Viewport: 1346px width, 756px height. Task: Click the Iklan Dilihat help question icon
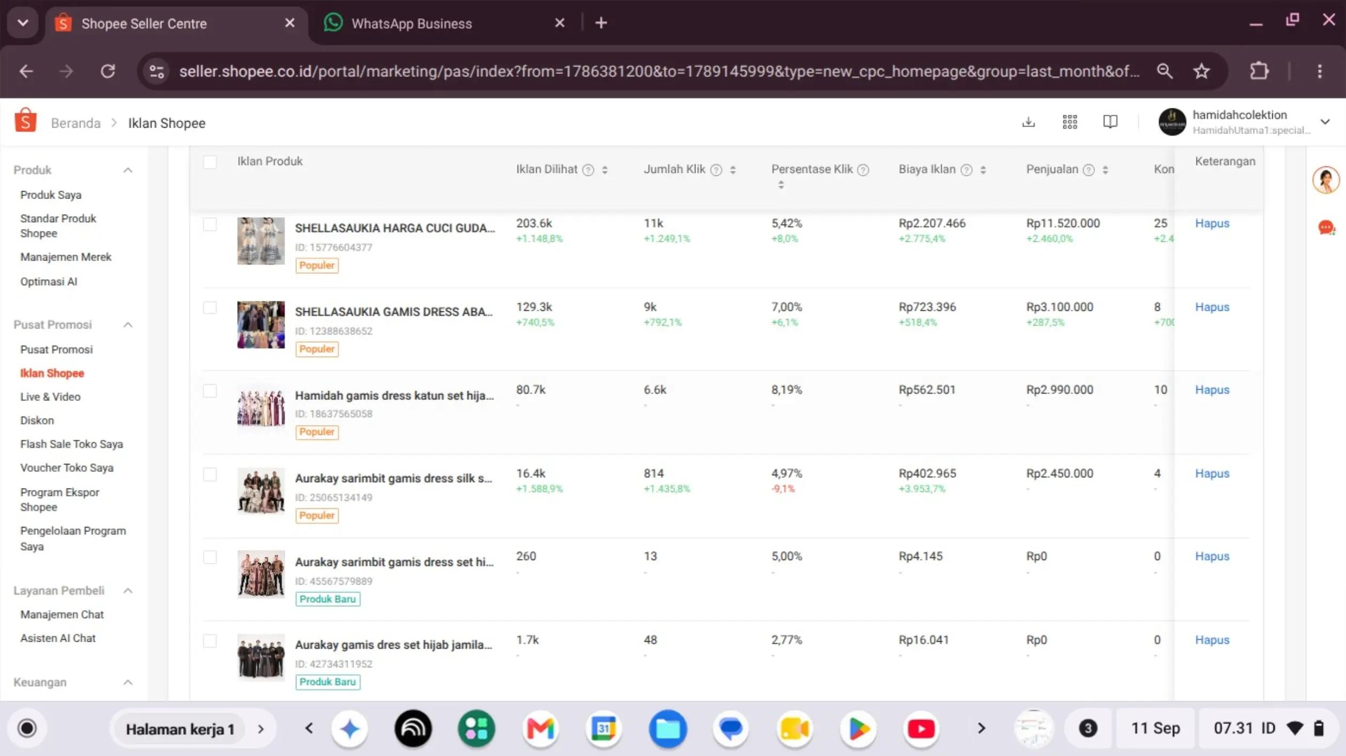[x=588, y=170]
